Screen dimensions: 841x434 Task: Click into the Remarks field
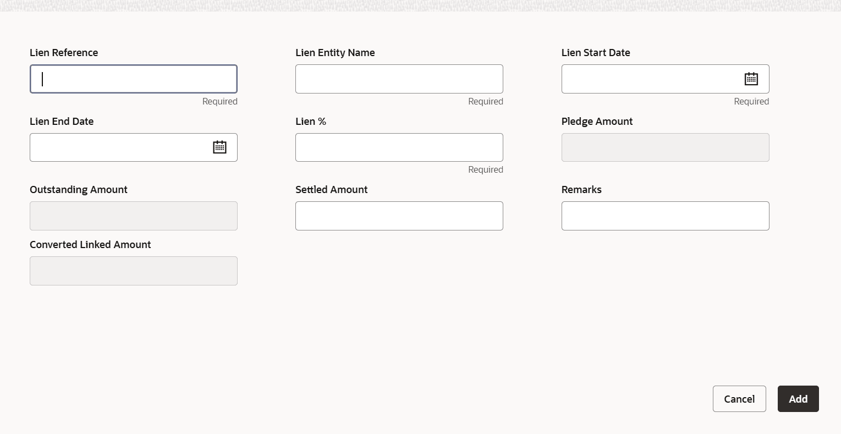[666, 216]
